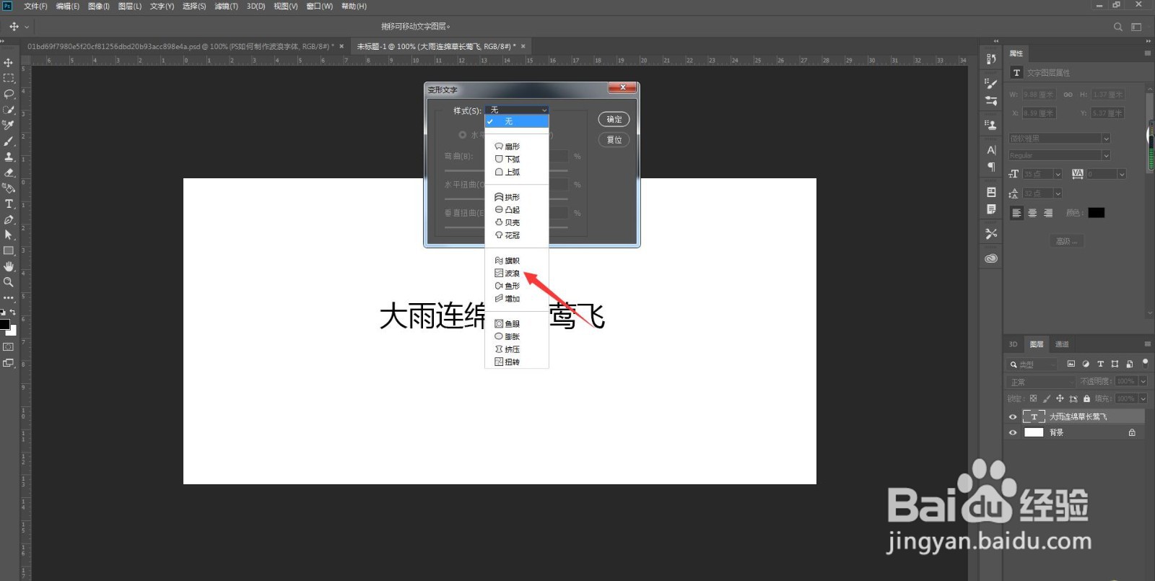1155x581 pixels.
Task: Select the Hand tool
Action: point(9,266)
